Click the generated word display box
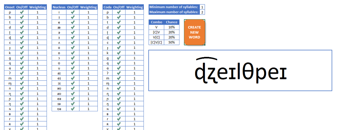Image resolution: width=337 pixels, height=130 pixels. pyautogui.click(x=240, y=70)
